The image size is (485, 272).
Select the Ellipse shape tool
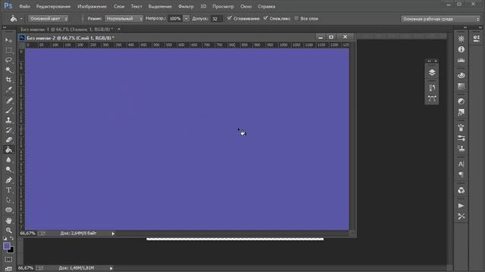click(8, 210)
